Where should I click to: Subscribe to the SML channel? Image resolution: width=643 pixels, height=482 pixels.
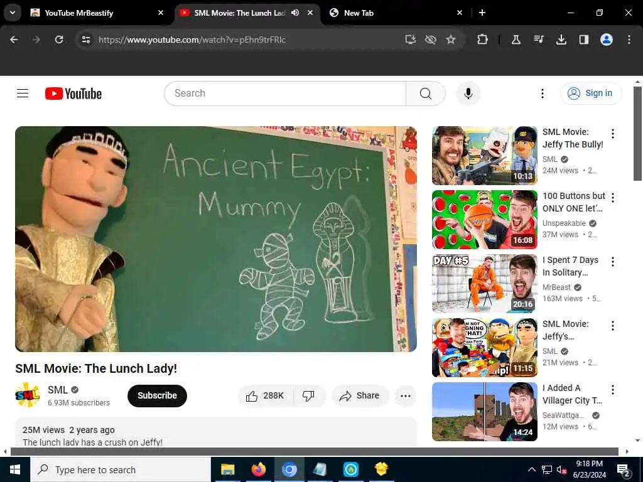point(157,395)
